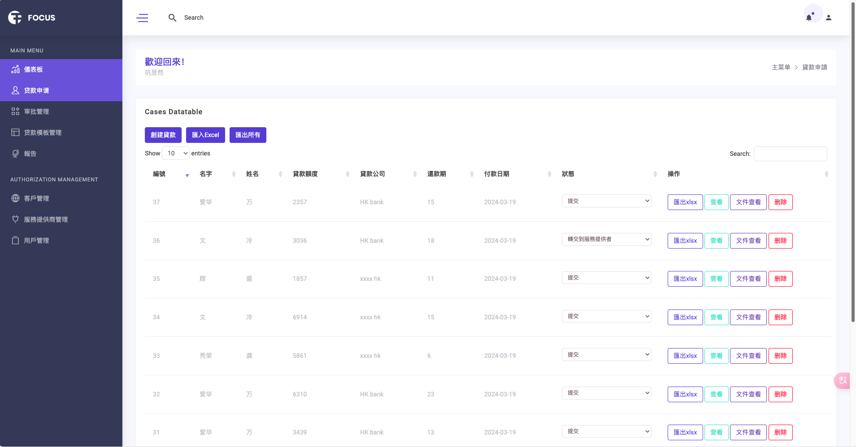Go to 审批管理 in sidebar
Viewport: 856px width, 447px height.
(61, 112)
